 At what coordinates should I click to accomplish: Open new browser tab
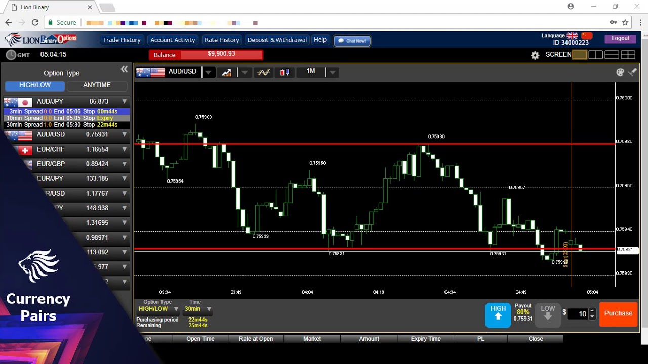tap(107, 8)
